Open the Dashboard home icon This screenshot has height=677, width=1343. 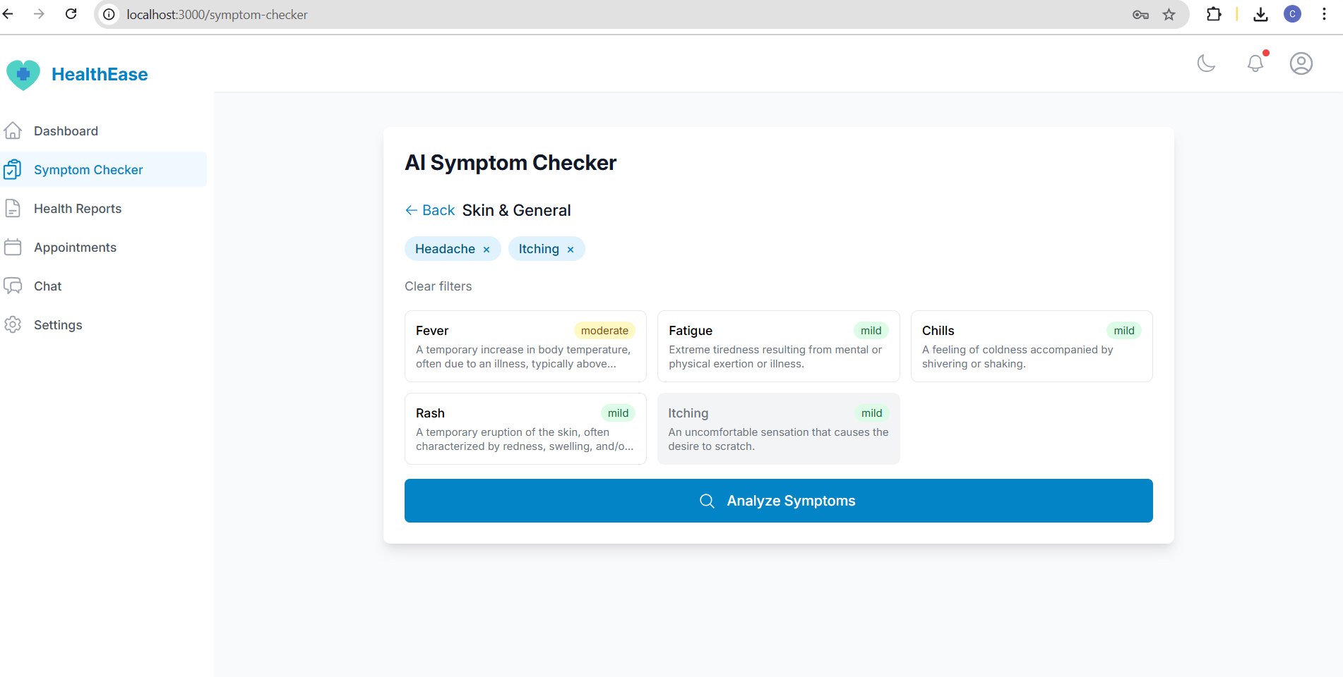click(14, 130)
